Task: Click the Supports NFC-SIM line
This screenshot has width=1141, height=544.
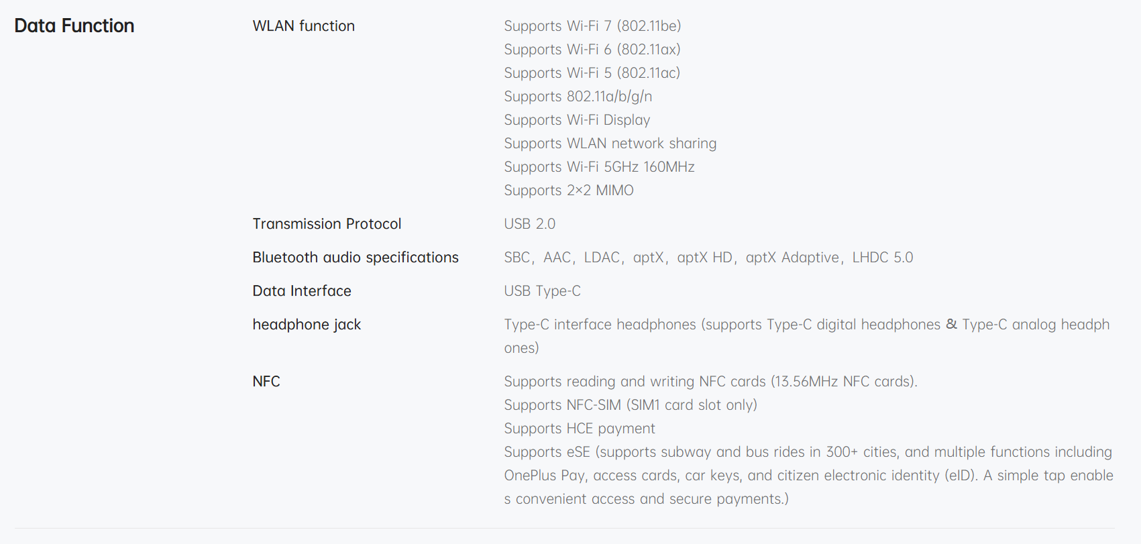Action: coord(630,405)
